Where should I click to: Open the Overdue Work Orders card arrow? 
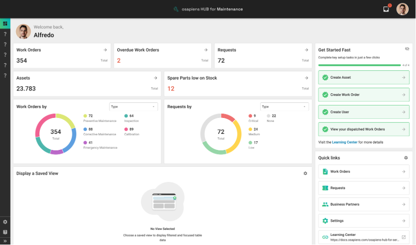[206, 50]
